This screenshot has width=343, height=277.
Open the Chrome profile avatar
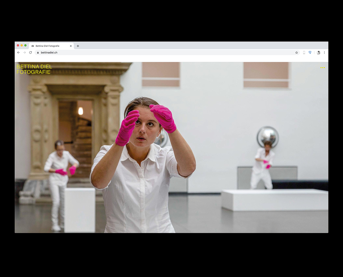click(318, 53)
